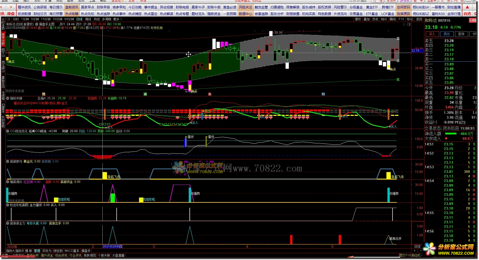The width and height of the screenshot is (479, 260).
Task: Select the 操盘手 template tab
Action: tap(86, 251)
